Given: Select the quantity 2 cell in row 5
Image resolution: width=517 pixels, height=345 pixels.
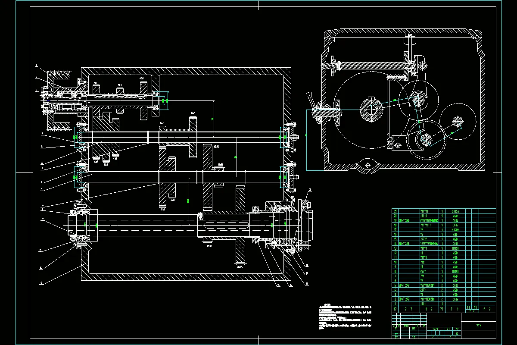Looking at the screenshot, I should click(x=442, y=285).
